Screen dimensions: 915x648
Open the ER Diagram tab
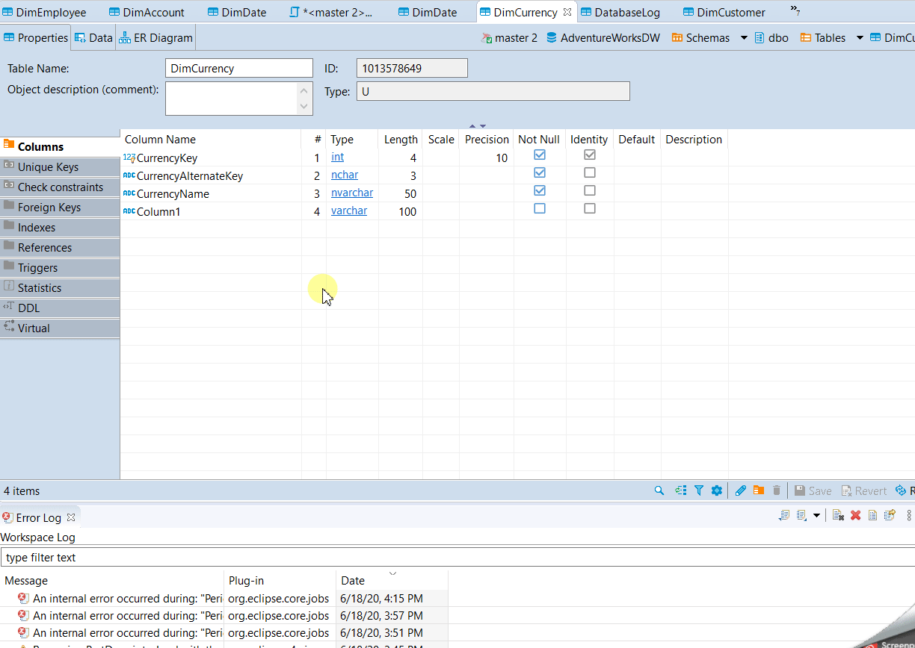[x=155, y=37]
